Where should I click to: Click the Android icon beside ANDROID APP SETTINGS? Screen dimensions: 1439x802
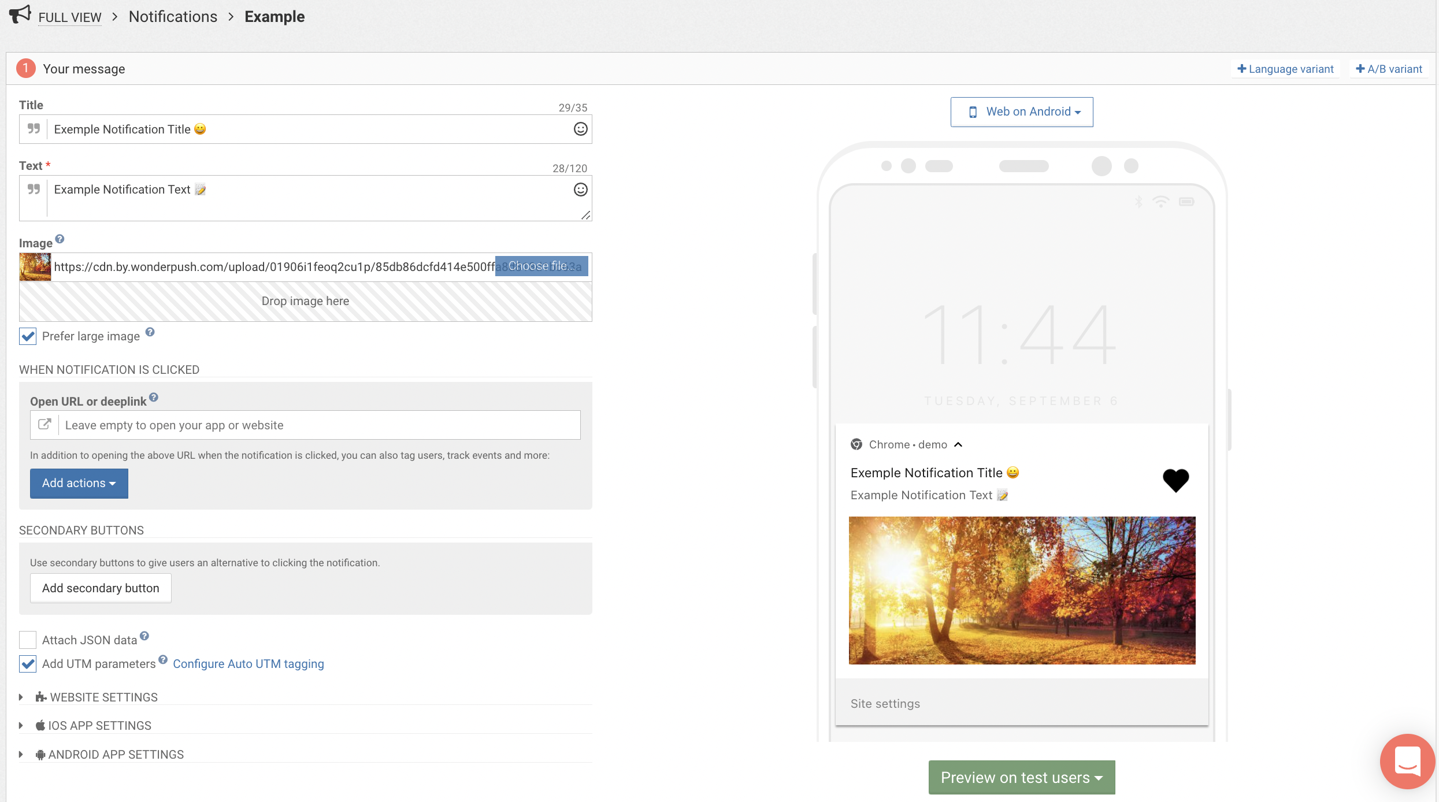[x=39, y=754]
